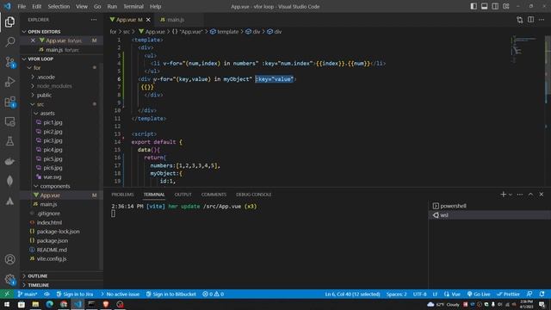Toggle Primary Side Bar layout icon
Viewport: 551px width, 310px height.
coord(474,6)
